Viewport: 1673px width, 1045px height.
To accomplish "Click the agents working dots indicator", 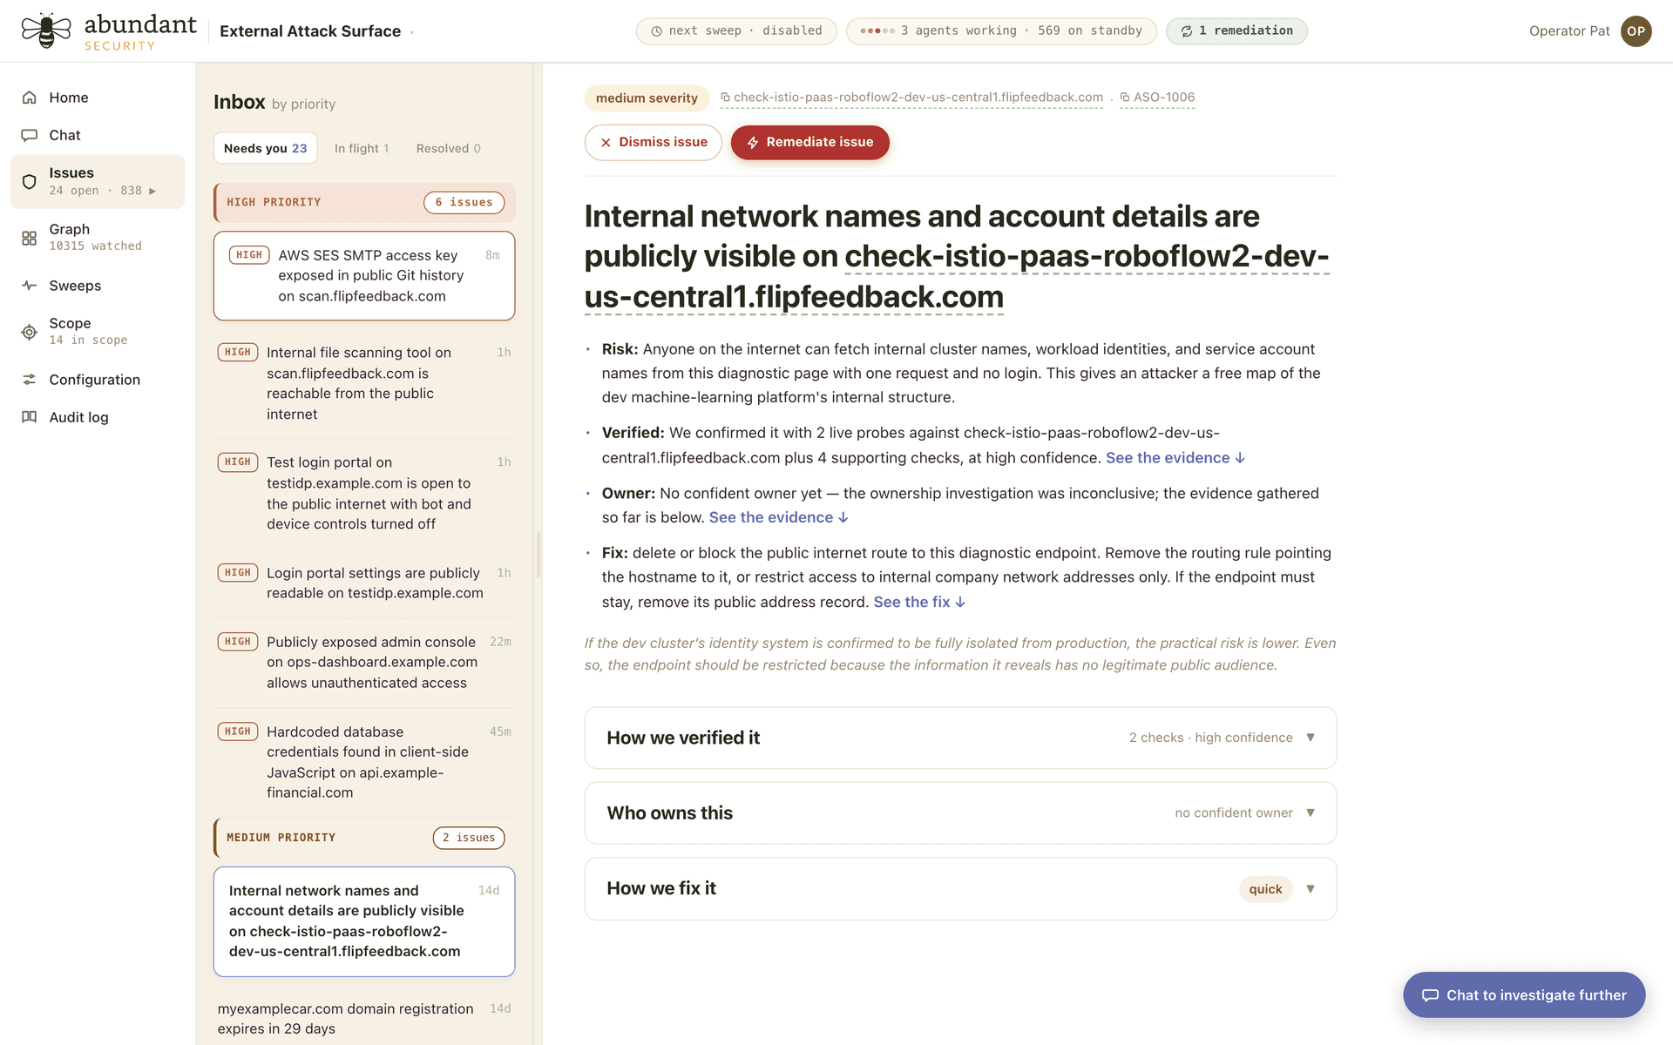I will (x=877, y=31).
